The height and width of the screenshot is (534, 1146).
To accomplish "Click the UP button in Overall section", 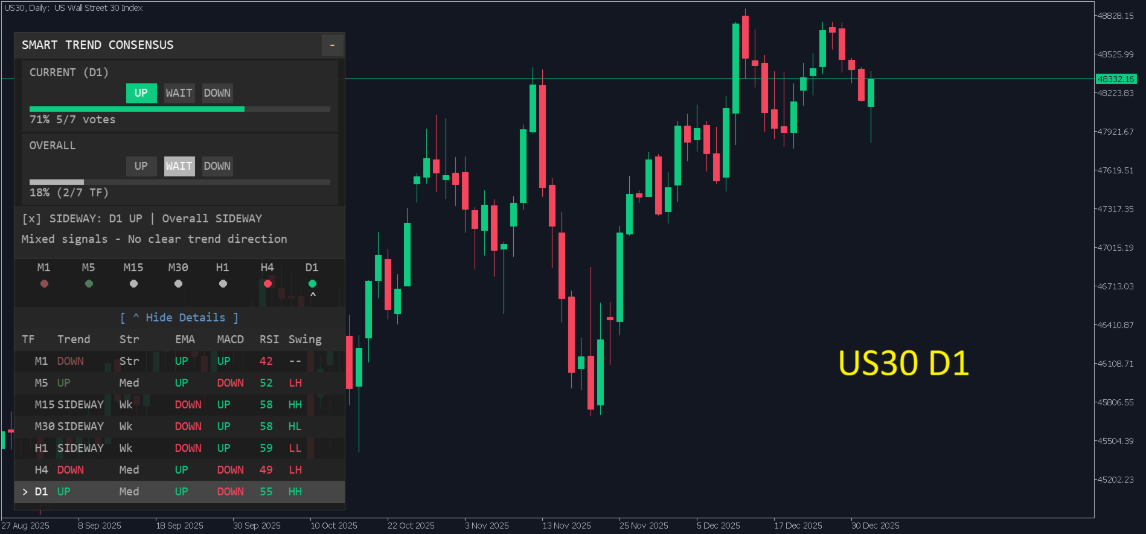I will [141, 166].
